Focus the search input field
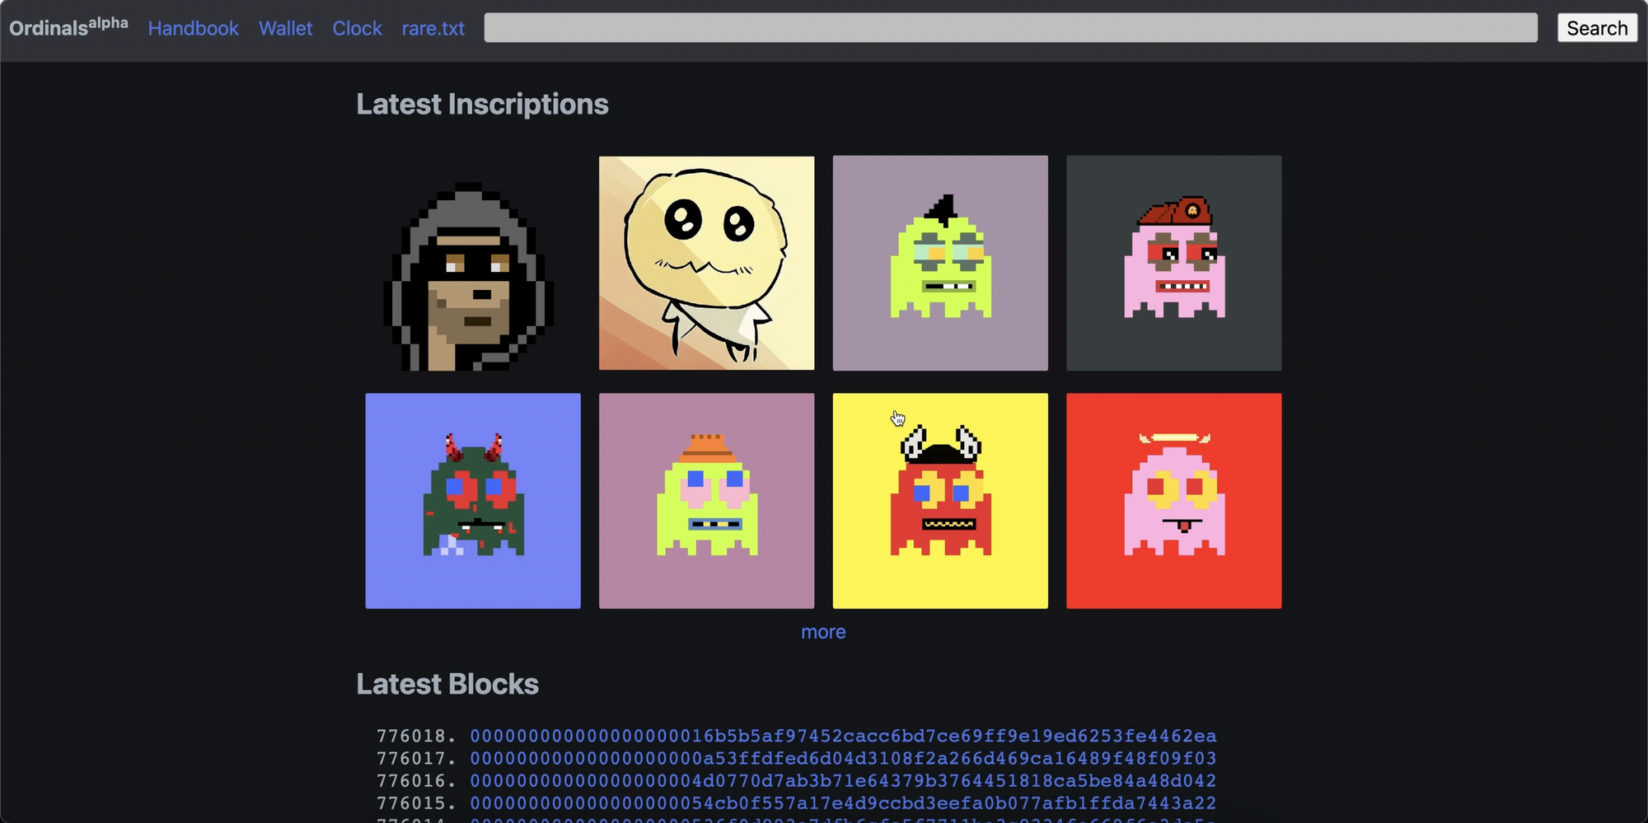 pos(1010,27)
